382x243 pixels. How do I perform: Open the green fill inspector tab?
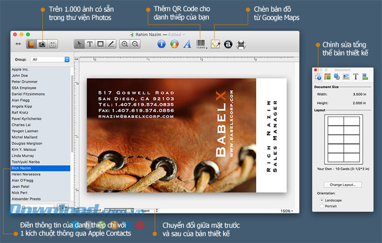click(328, 77)
